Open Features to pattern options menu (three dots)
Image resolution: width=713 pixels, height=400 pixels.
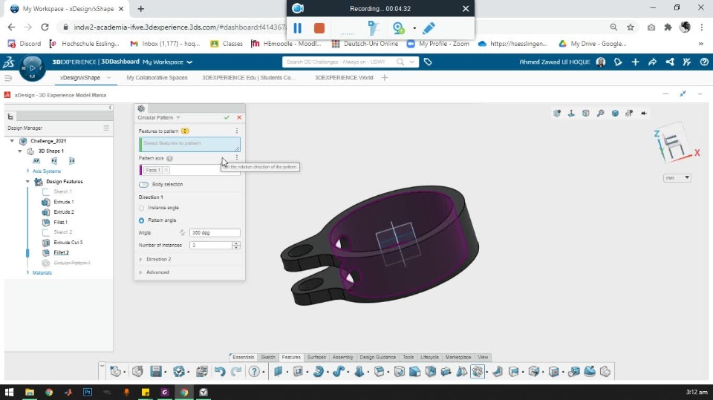(x=237, y=131)
